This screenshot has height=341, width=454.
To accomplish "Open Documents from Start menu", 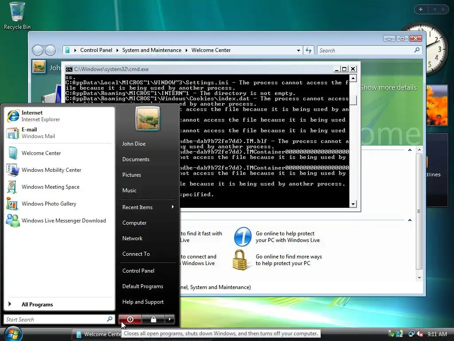I will tap(136, 159).
